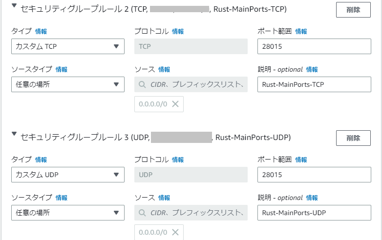382x240 pixels.
Task: Delete security group rule 2 with 削除
Action: [353, 10]
